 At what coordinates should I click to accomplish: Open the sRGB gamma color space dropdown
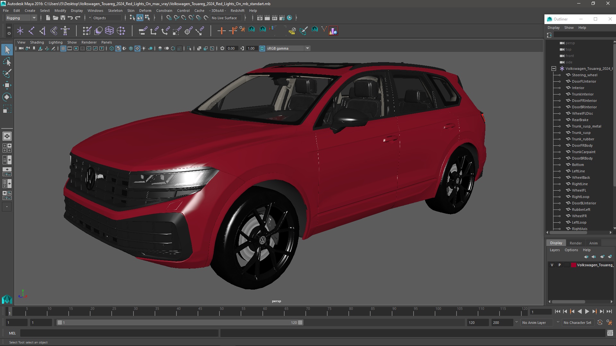pyautogui.click(x=307, y=48)
